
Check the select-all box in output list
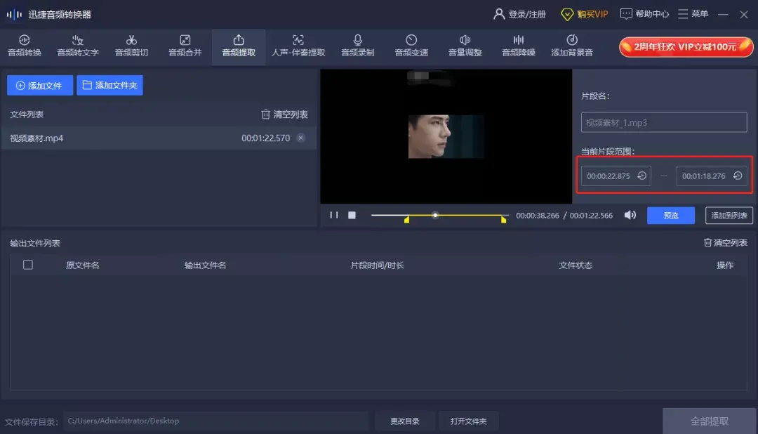pyautogui.click(x=27, y=265)
